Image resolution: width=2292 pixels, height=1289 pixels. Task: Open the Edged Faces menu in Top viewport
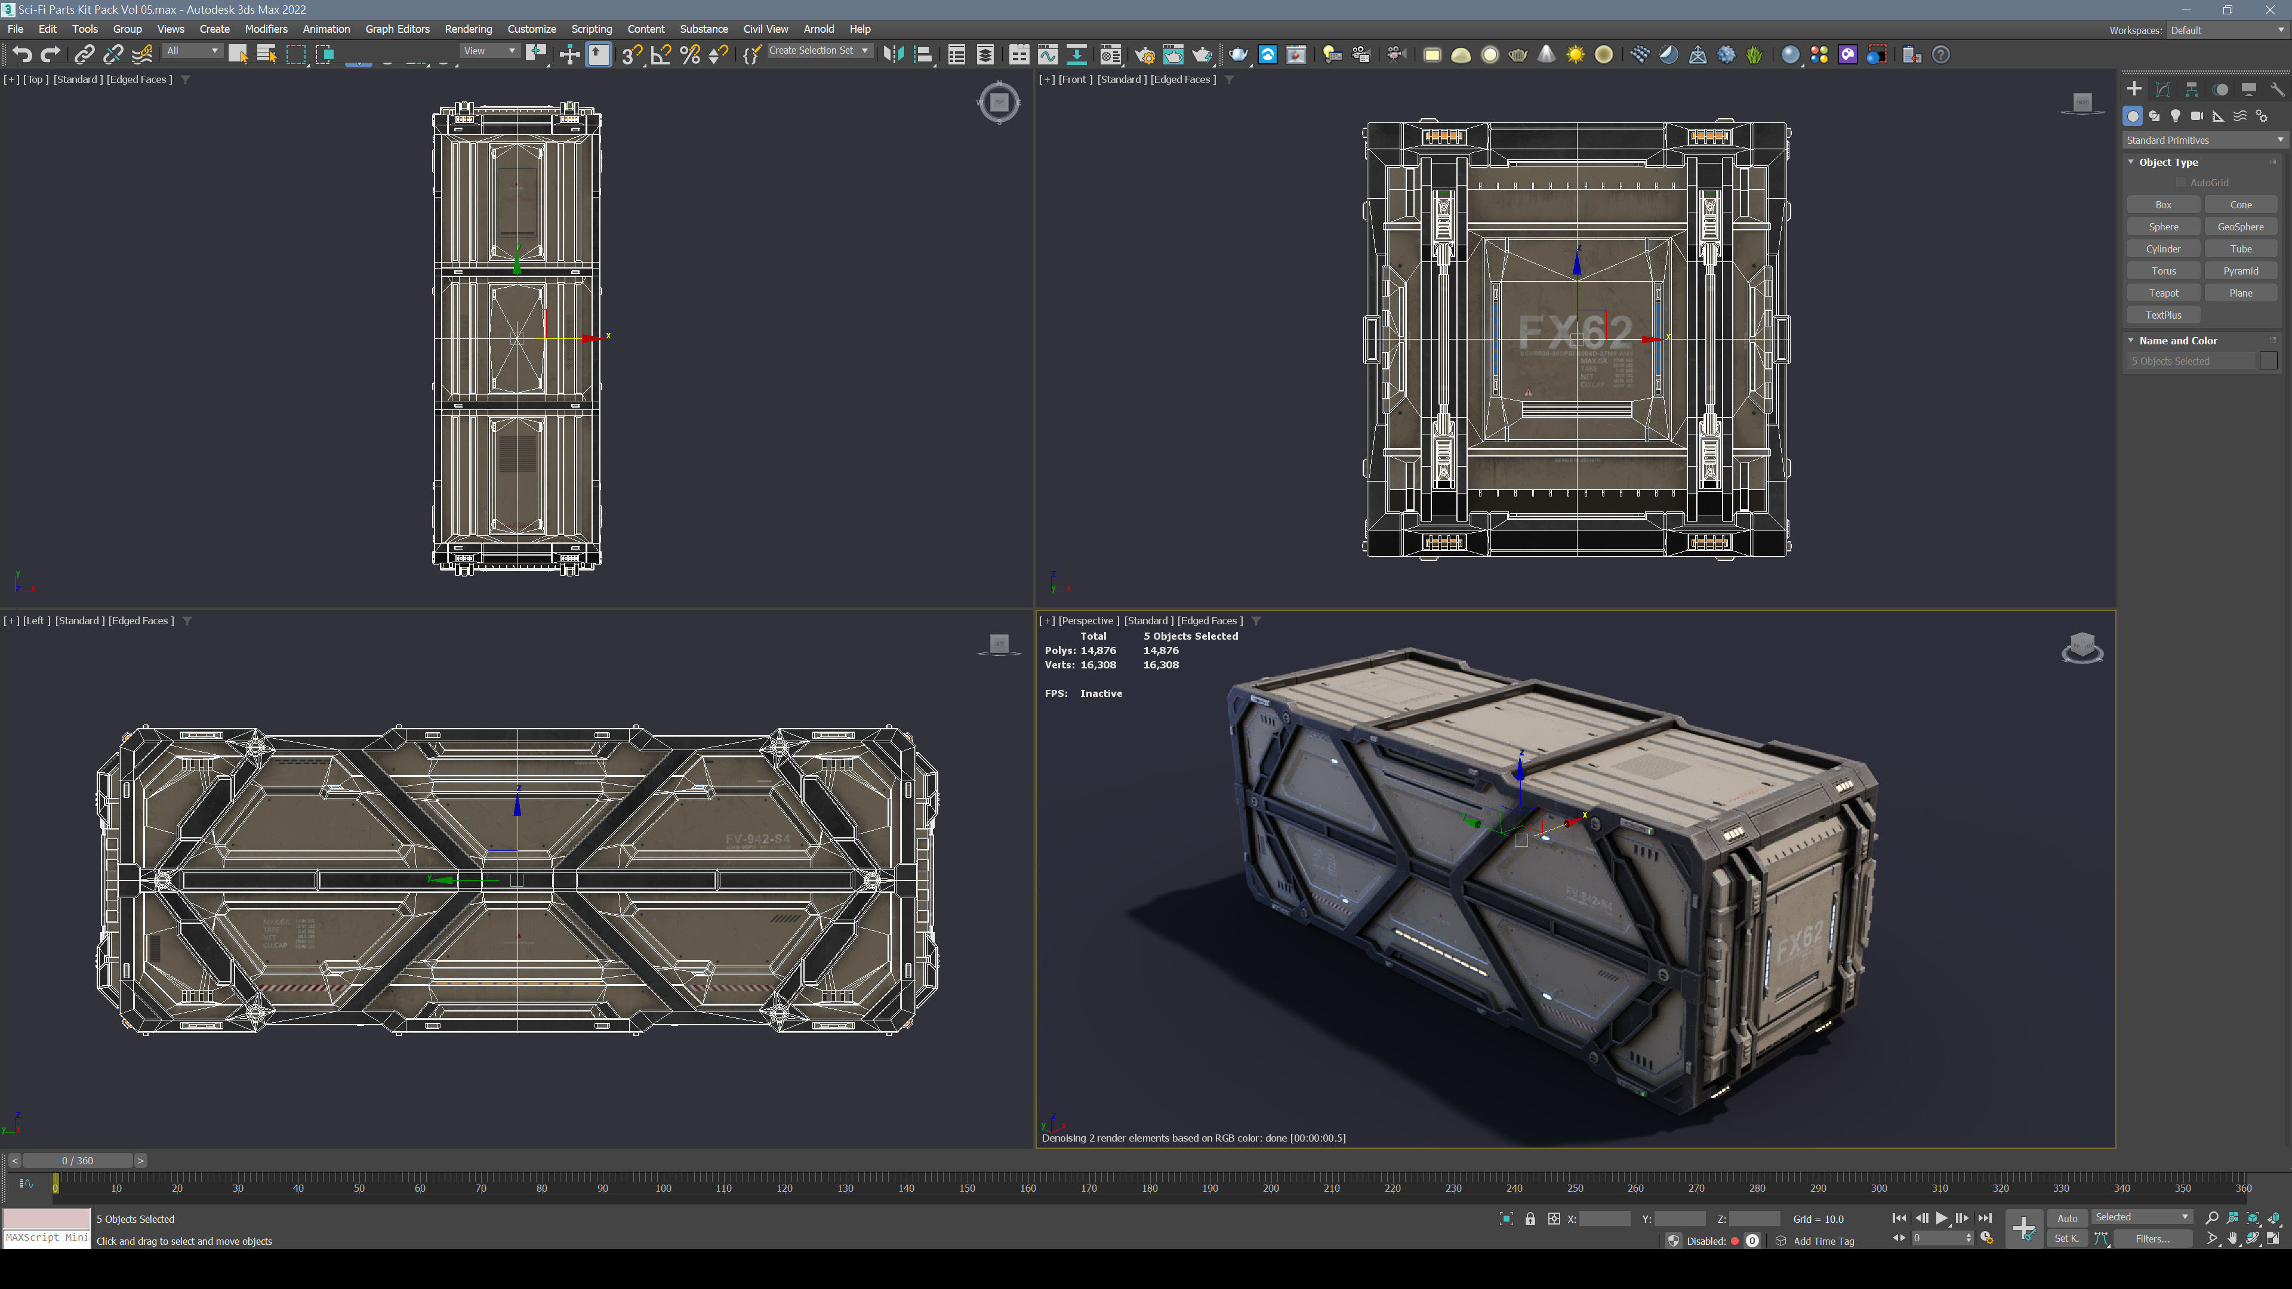[140, 79]
